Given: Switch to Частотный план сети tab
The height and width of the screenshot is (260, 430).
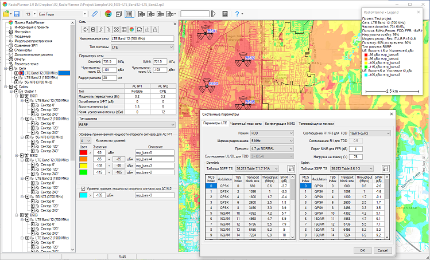Looking at the screenshot, I should pos(246,123).
